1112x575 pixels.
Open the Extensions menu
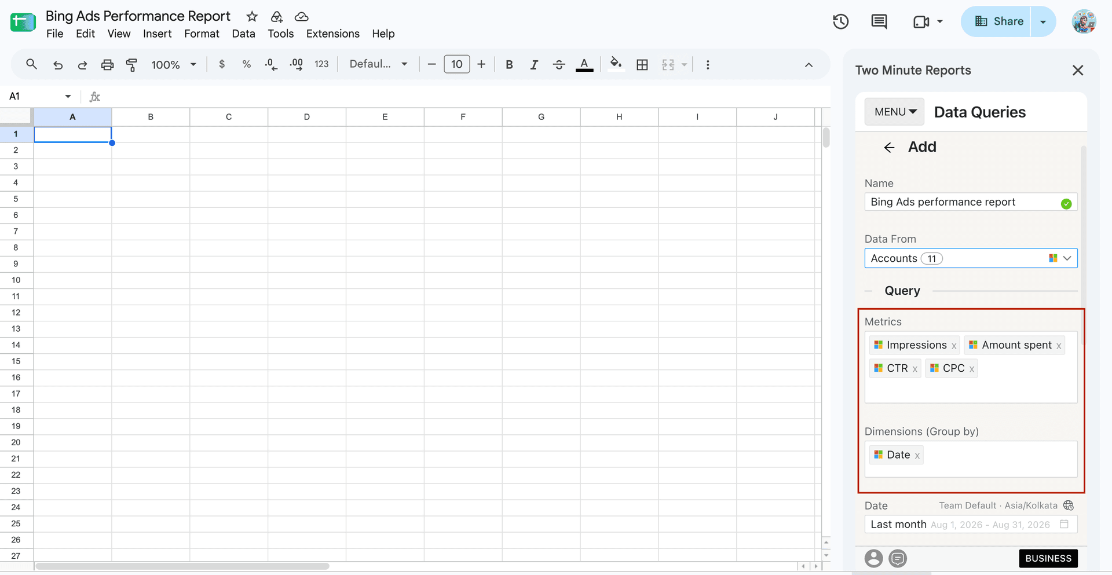pyautogui.click(x=332, y=34)
